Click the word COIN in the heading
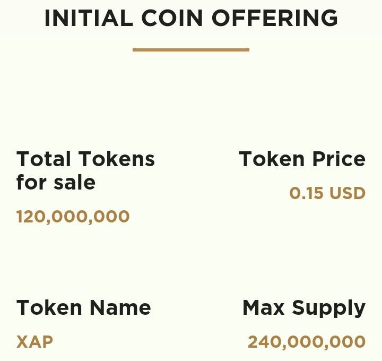Screen dimensions: 382x361 172,18
